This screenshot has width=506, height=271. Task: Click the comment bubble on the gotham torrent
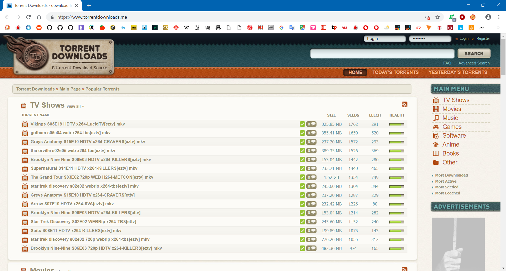coord(312,133)
